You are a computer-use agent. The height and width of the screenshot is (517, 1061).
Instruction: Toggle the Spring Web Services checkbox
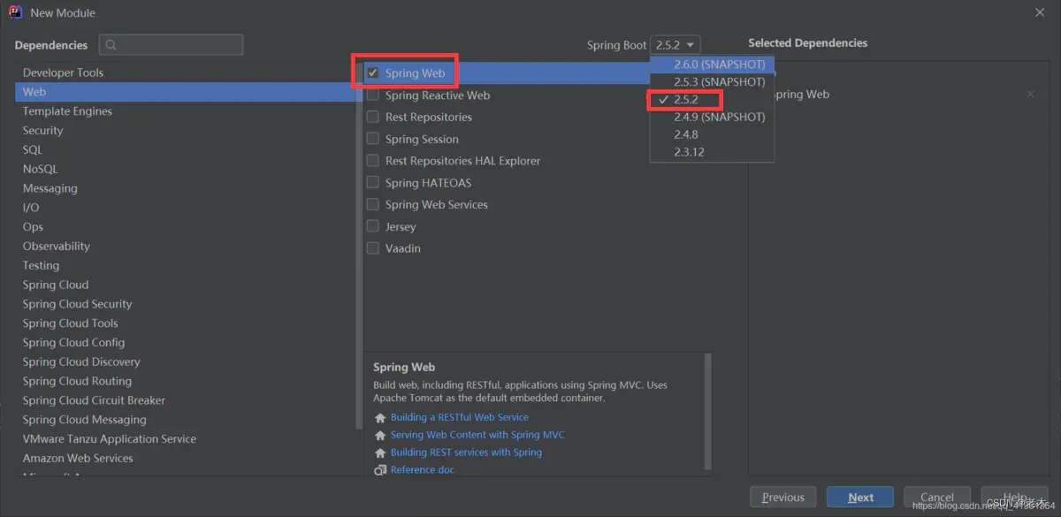tap(373, 204)
